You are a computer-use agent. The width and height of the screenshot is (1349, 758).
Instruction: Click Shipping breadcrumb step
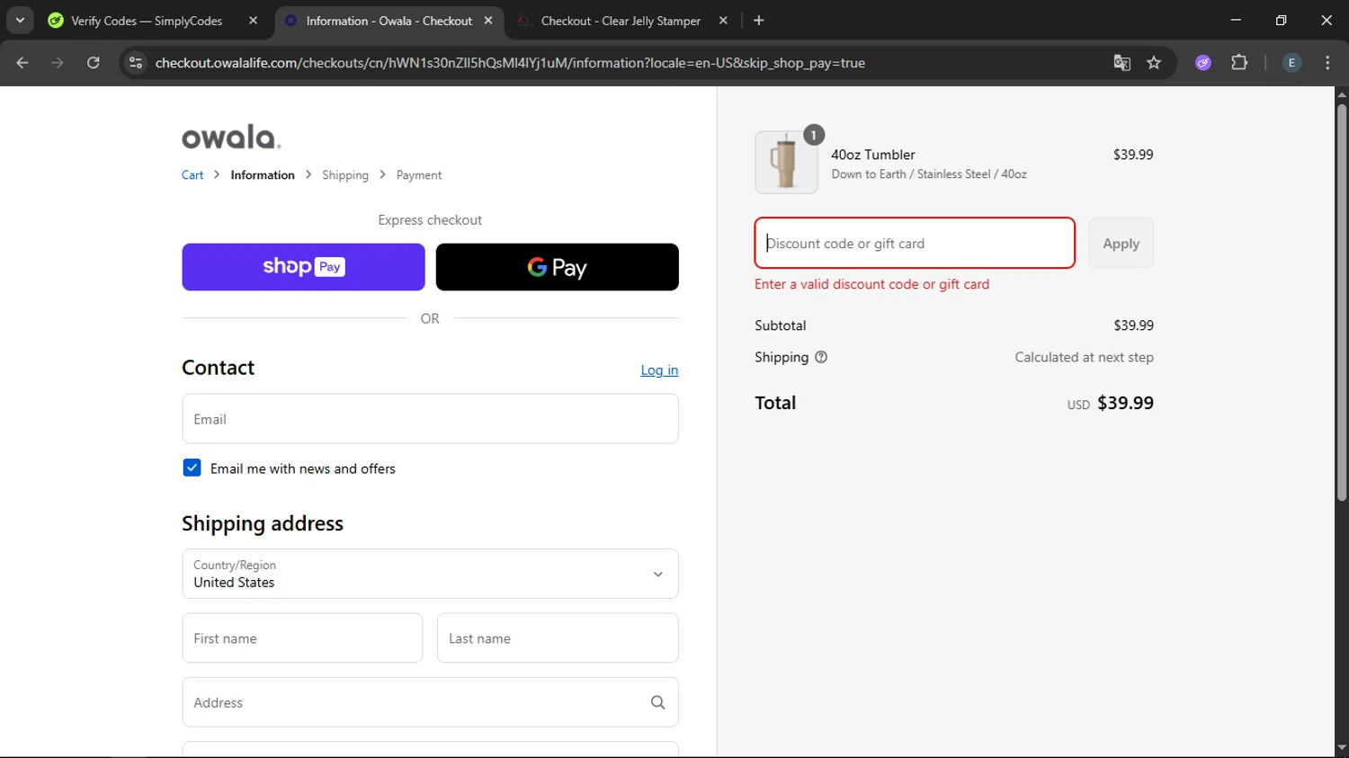click(x=345, y=175)
